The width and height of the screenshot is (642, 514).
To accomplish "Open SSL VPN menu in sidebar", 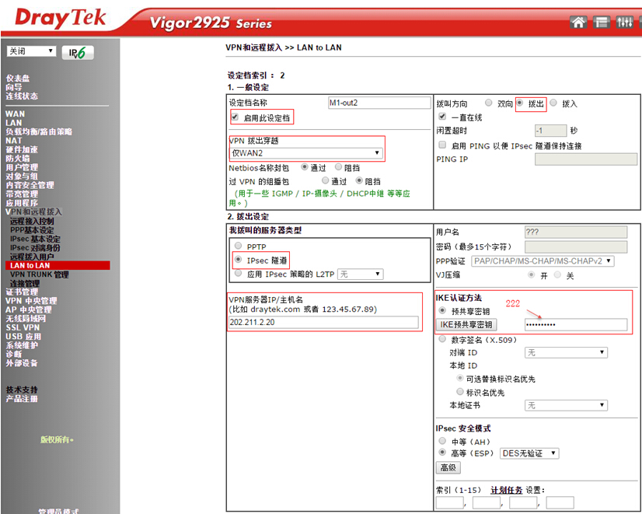I will click(23, 327).
